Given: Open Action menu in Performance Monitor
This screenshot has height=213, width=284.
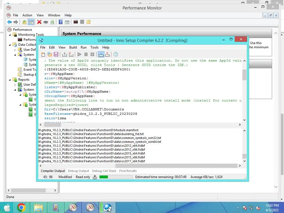Looking at the screenshot, I should [x=27, y=15].
